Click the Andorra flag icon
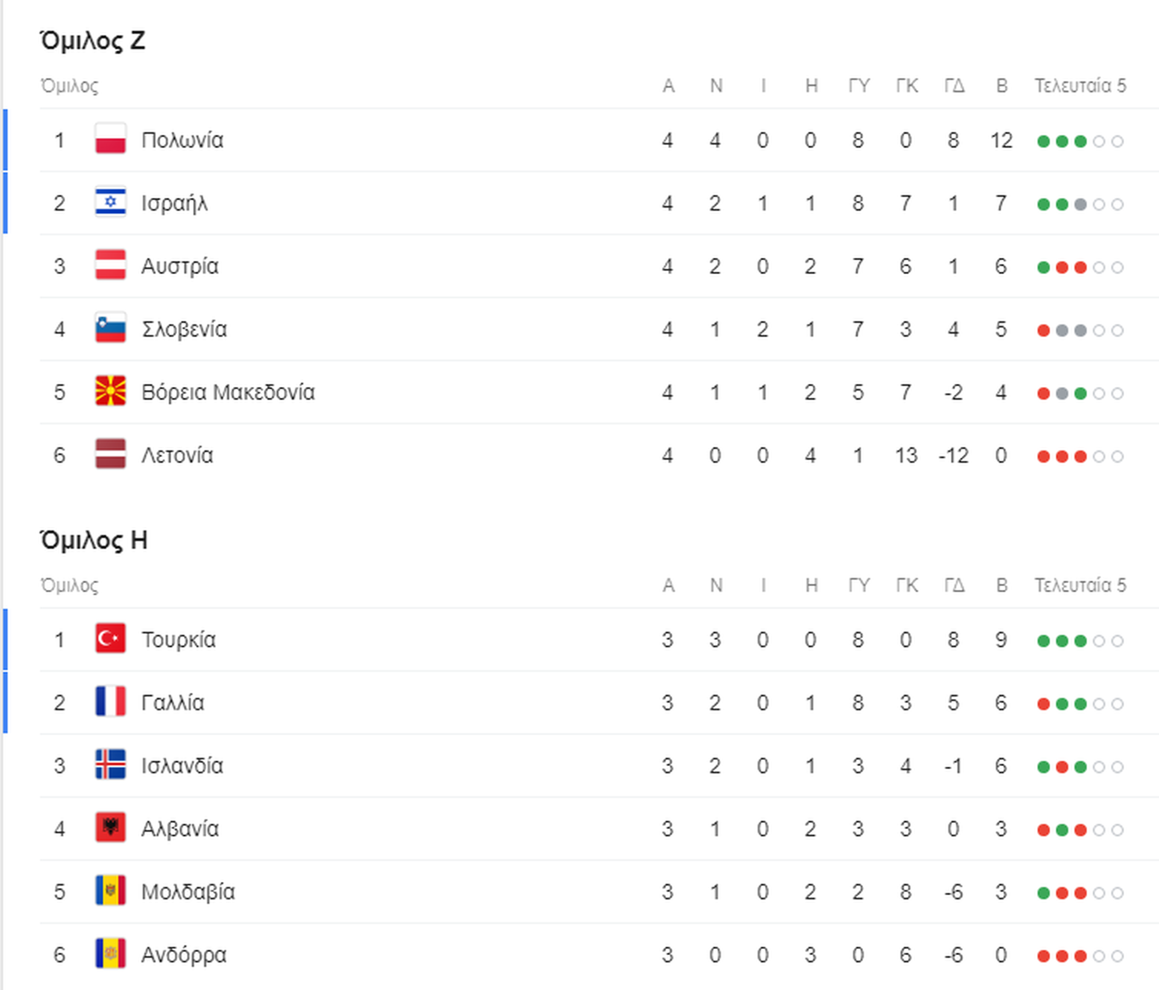This screenshot has width=1159, height=990. coord(110,954)
